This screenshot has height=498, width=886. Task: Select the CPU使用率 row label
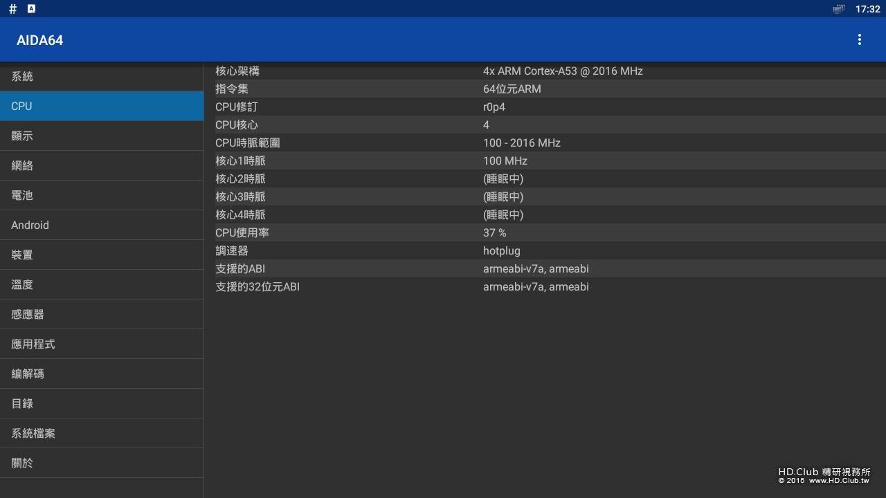[242, 232]
